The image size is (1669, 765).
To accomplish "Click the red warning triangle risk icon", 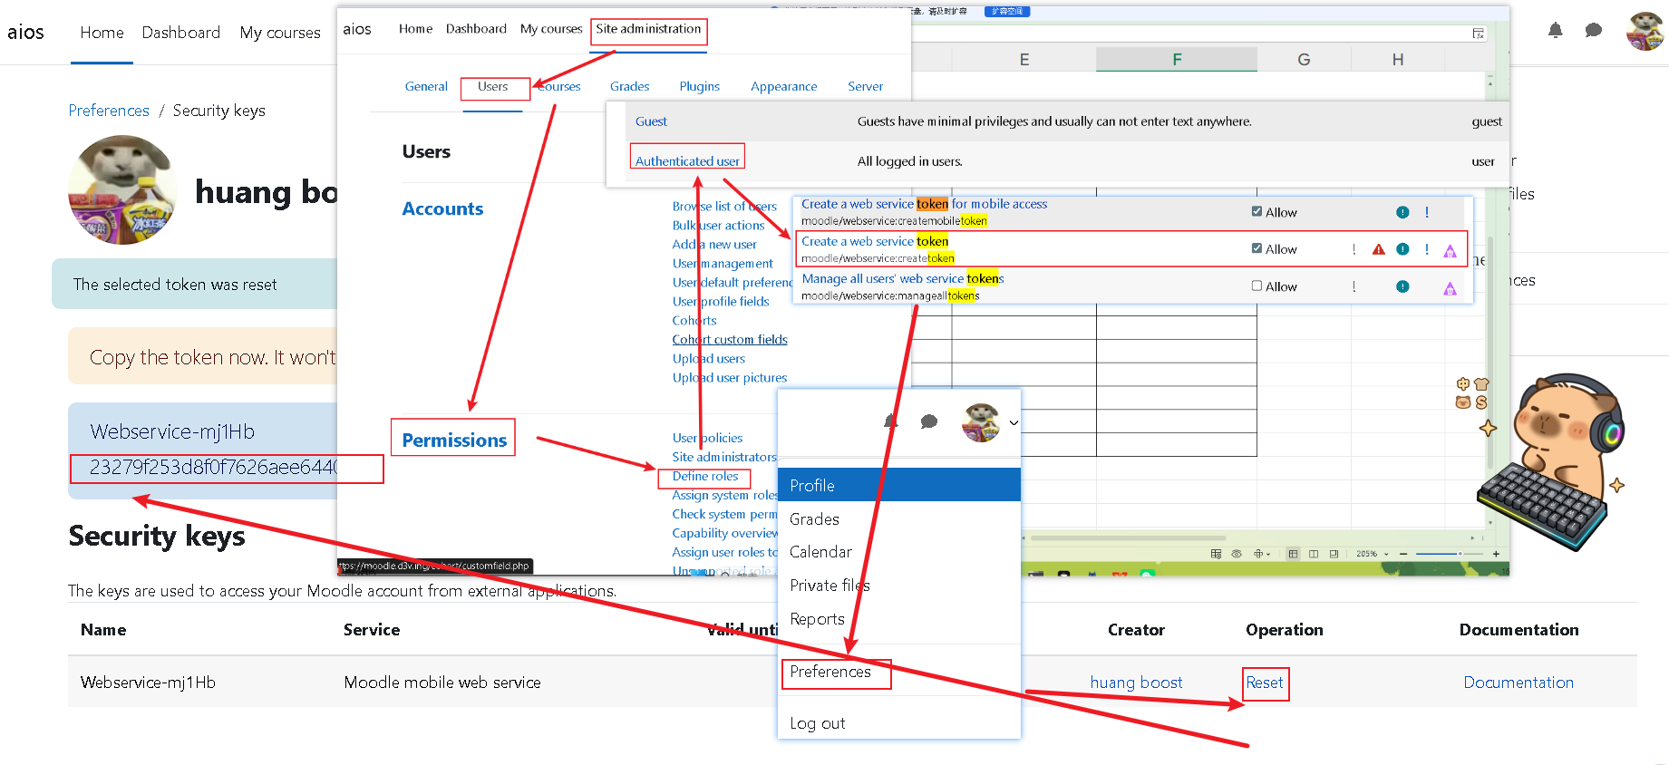I will tap(1378, 249).
